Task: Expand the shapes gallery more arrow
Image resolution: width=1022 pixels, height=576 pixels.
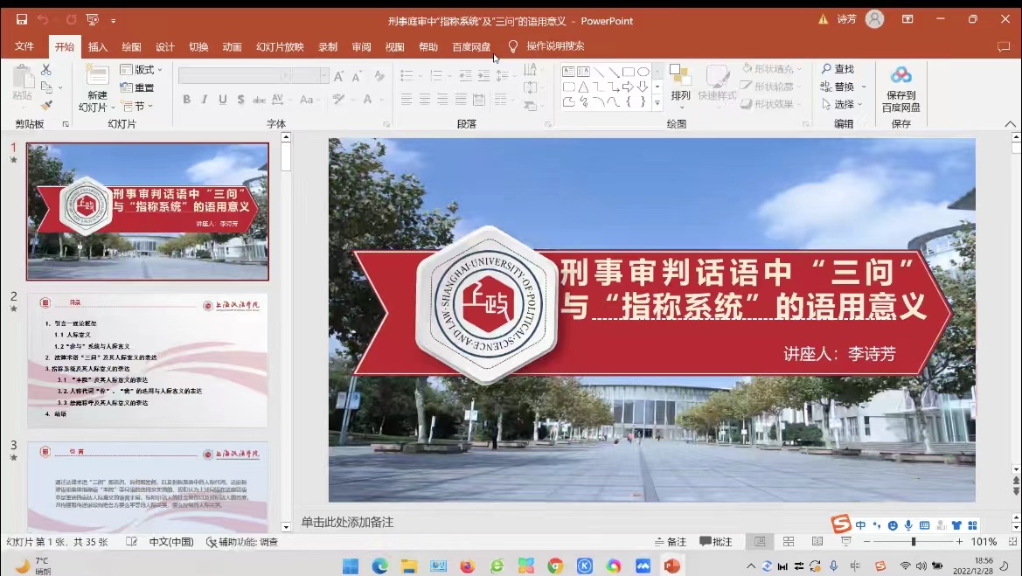Action: click(657, 102)
